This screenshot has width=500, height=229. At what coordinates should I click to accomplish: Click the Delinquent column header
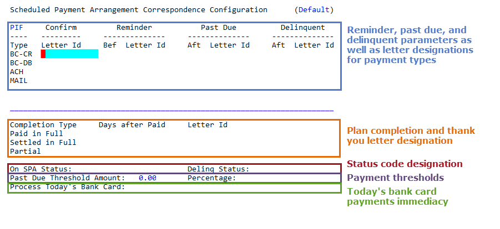click(x=302, y=28)
